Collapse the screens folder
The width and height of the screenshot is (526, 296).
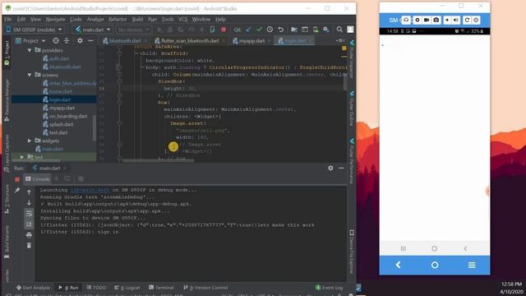click(30, 75)
